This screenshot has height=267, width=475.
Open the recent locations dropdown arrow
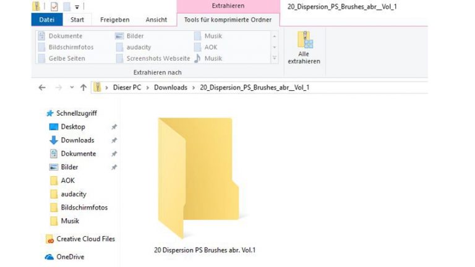72,88
